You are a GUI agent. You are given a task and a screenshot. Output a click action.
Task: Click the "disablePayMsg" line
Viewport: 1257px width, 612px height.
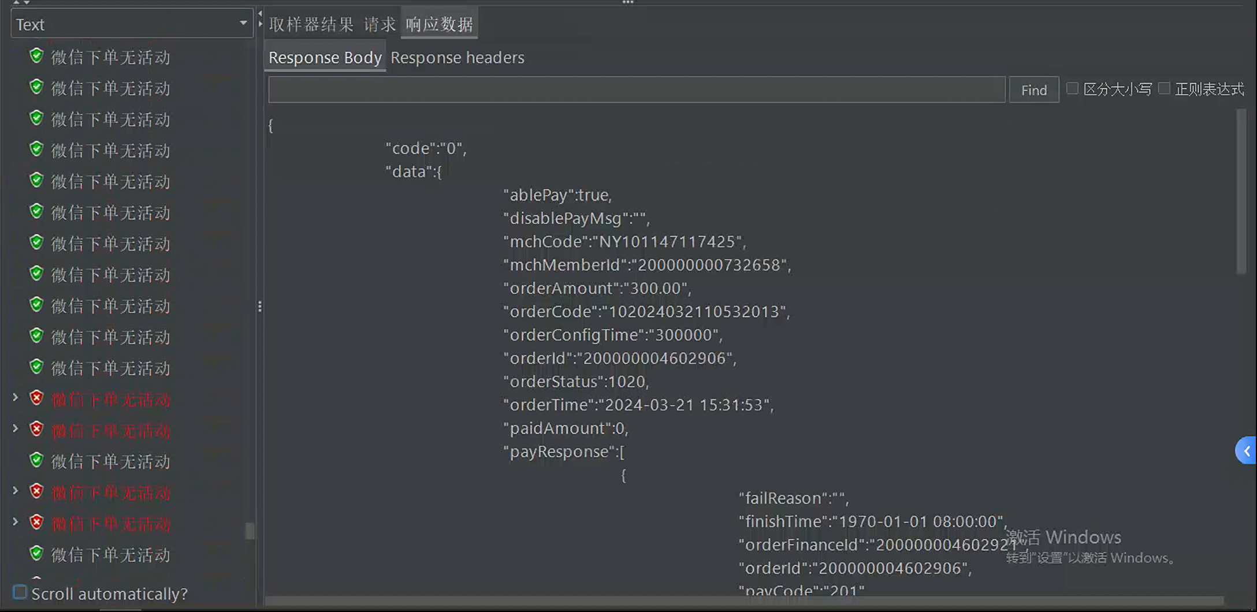pos(577,218)
